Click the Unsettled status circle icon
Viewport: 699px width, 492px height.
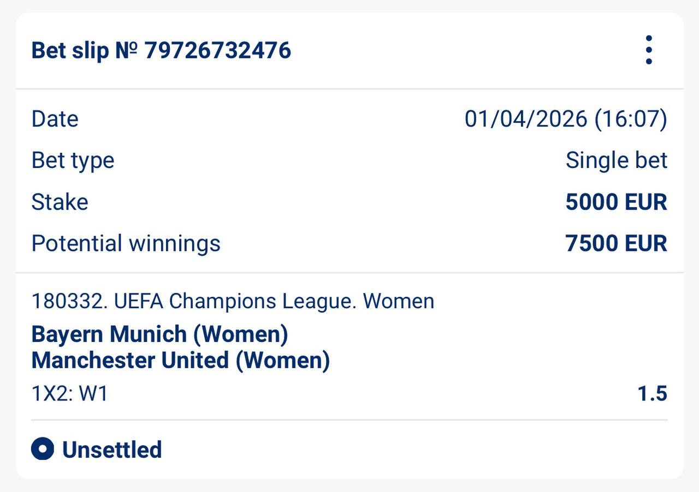coord(43,449)
